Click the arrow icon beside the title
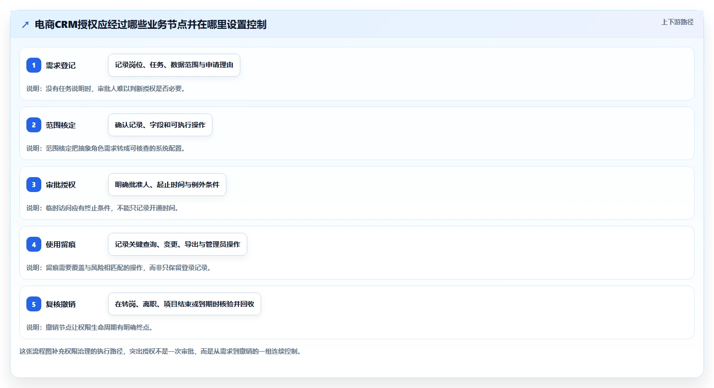The image size is (714, 388). pos(25,24)
